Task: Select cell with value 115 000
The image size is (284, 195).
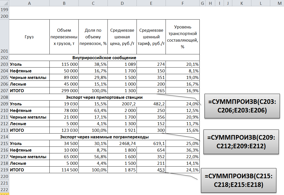Action: (x=64, y=64)
